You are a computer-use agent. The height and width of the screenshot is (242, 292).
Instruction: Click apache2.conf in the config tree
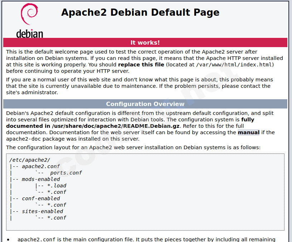click(41, 166)
